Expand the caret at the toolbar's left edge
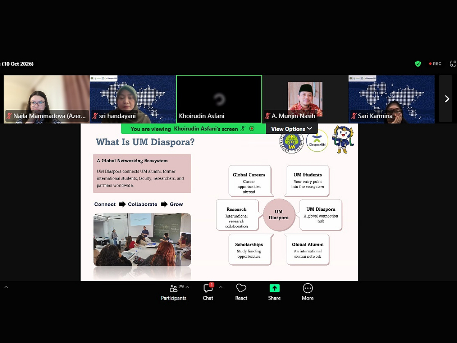The width and height of the screenshot is (457, 343). point(6,287)
